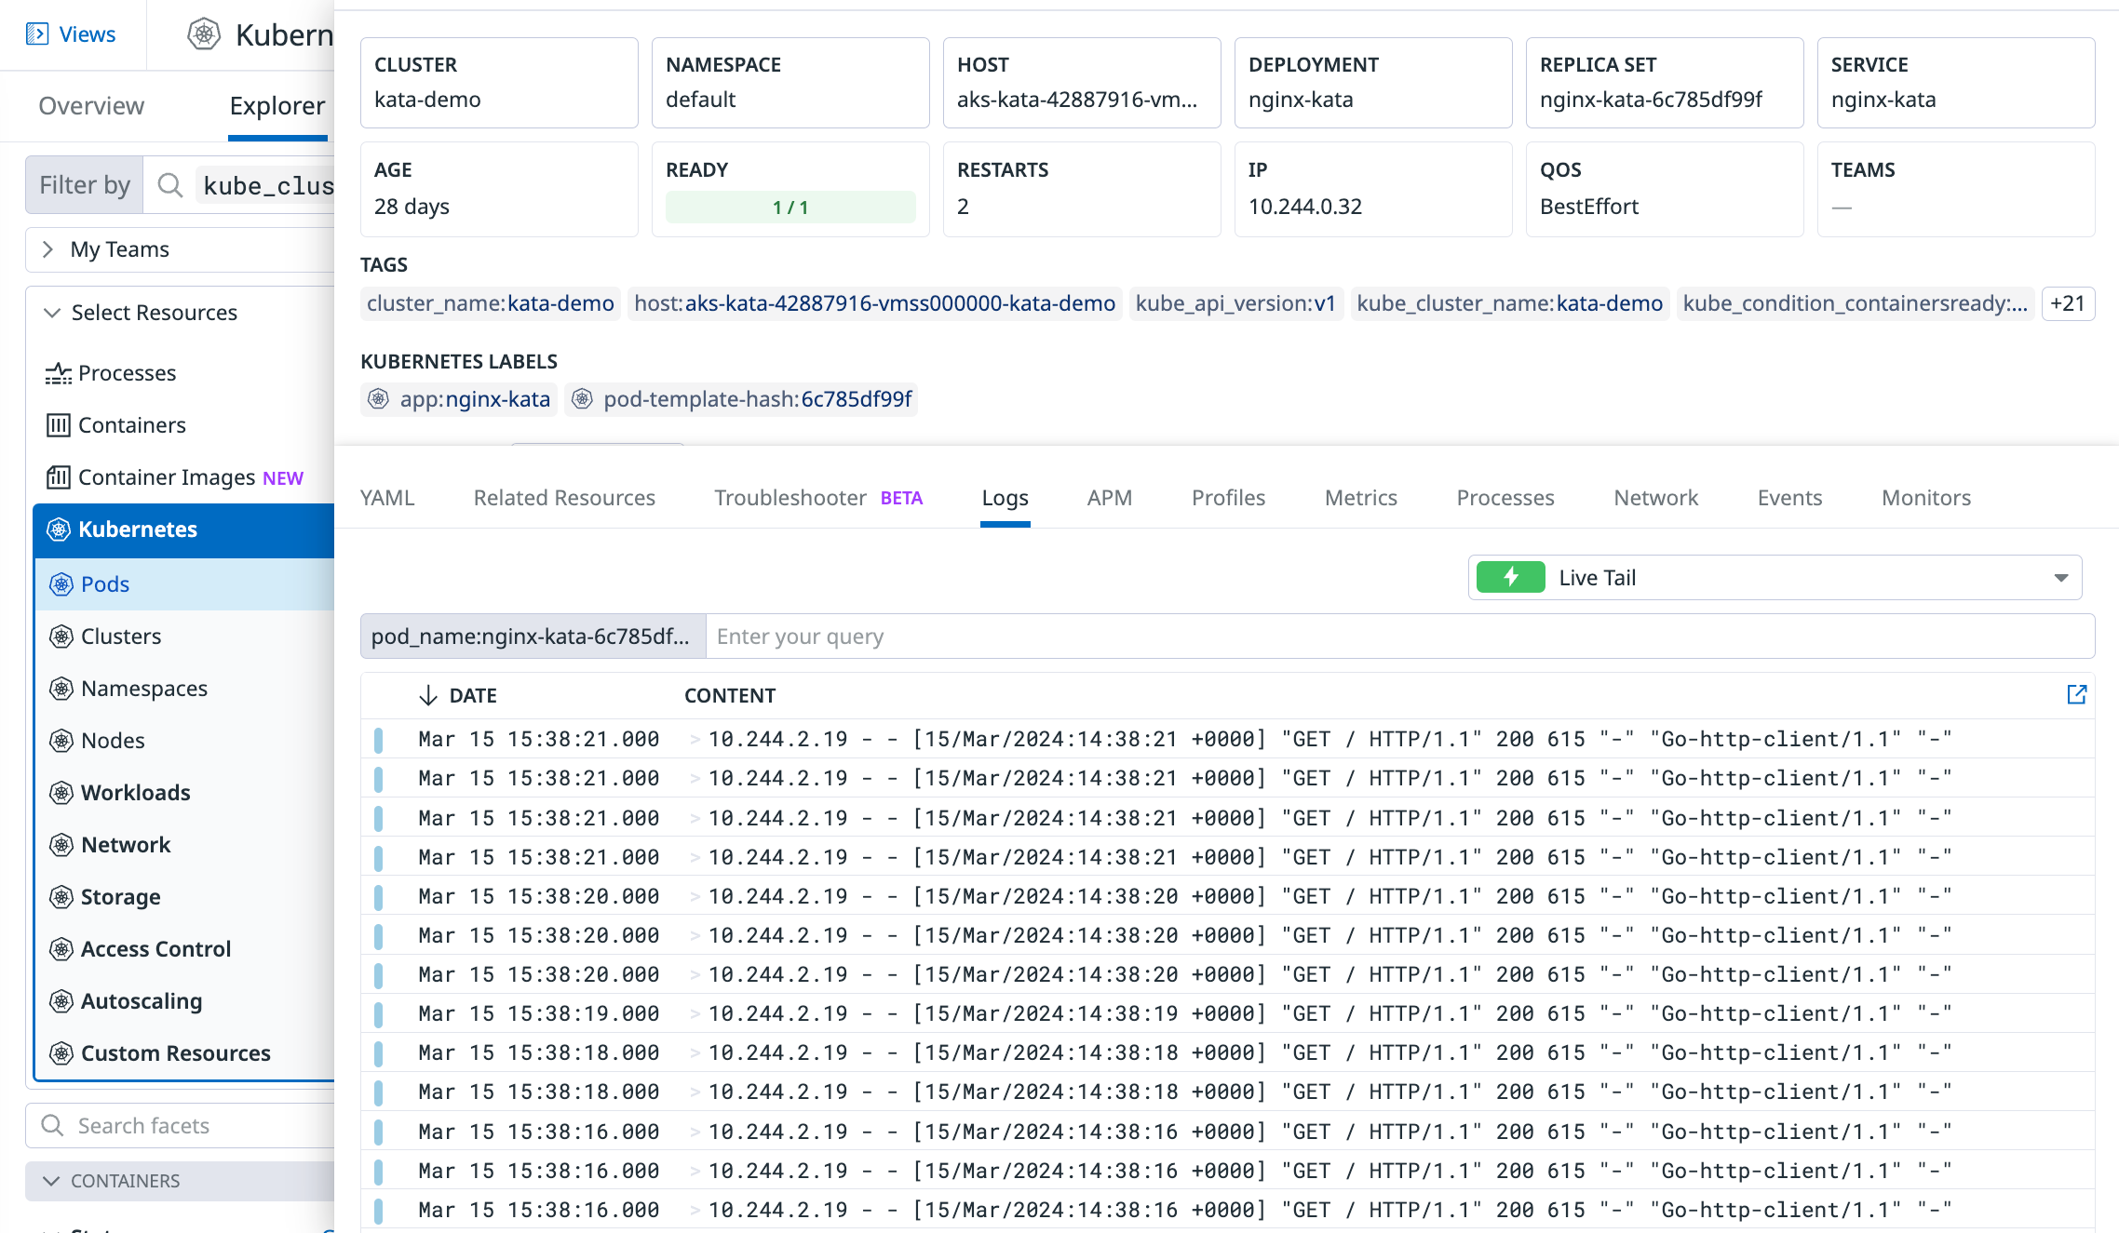Screen dimensions: 2119x1233
Task: Click the green READY 1/1 progress bar
Action: pos(790,207)
